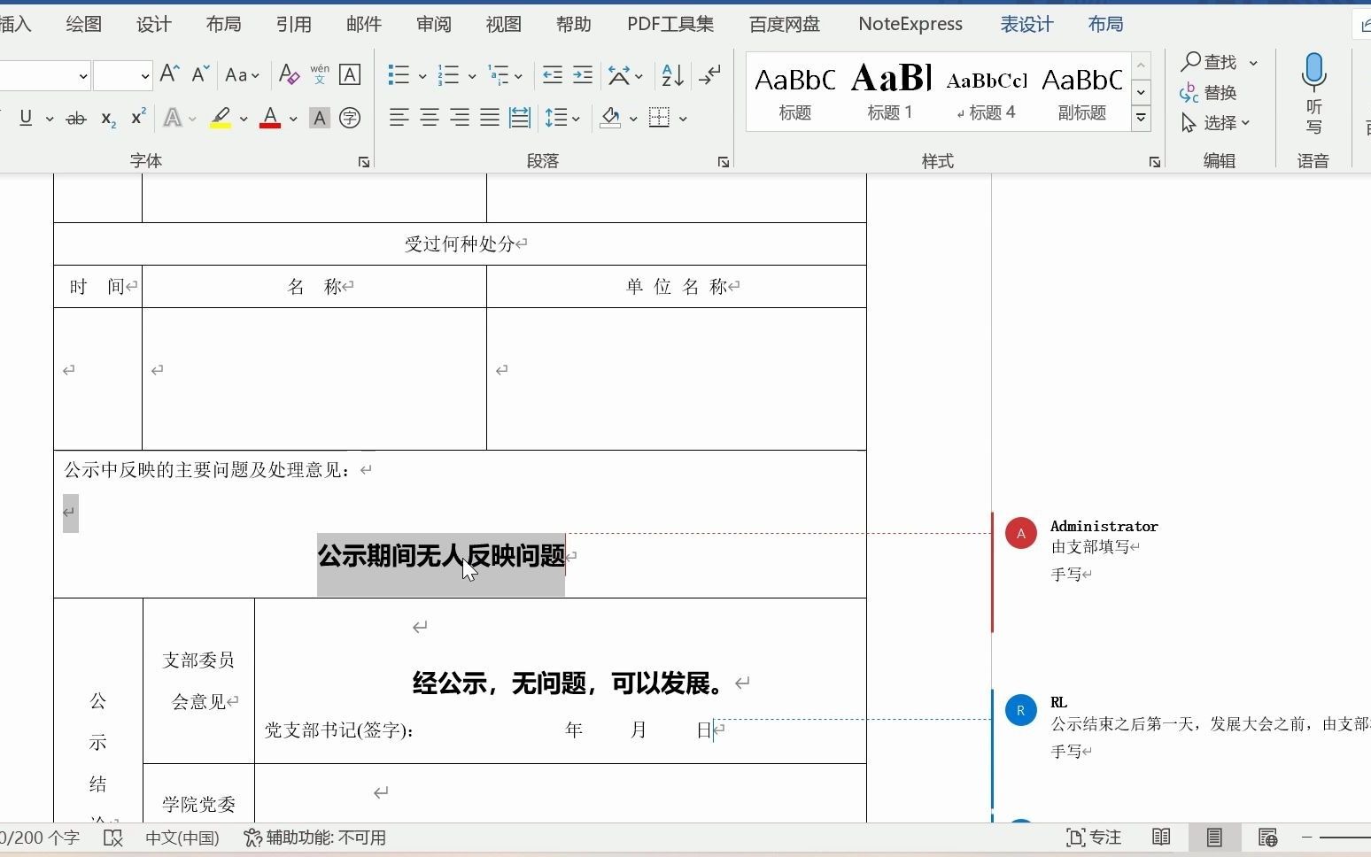
Task: Clear all formatting with the eraser icon
Action: (289, 75)
